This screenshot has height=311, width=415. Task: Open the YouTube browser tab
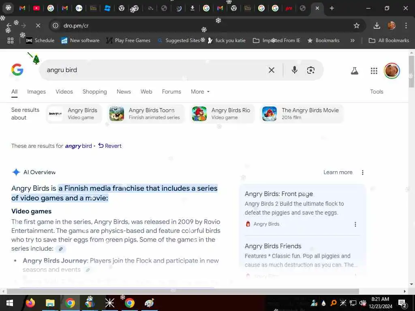36,8
